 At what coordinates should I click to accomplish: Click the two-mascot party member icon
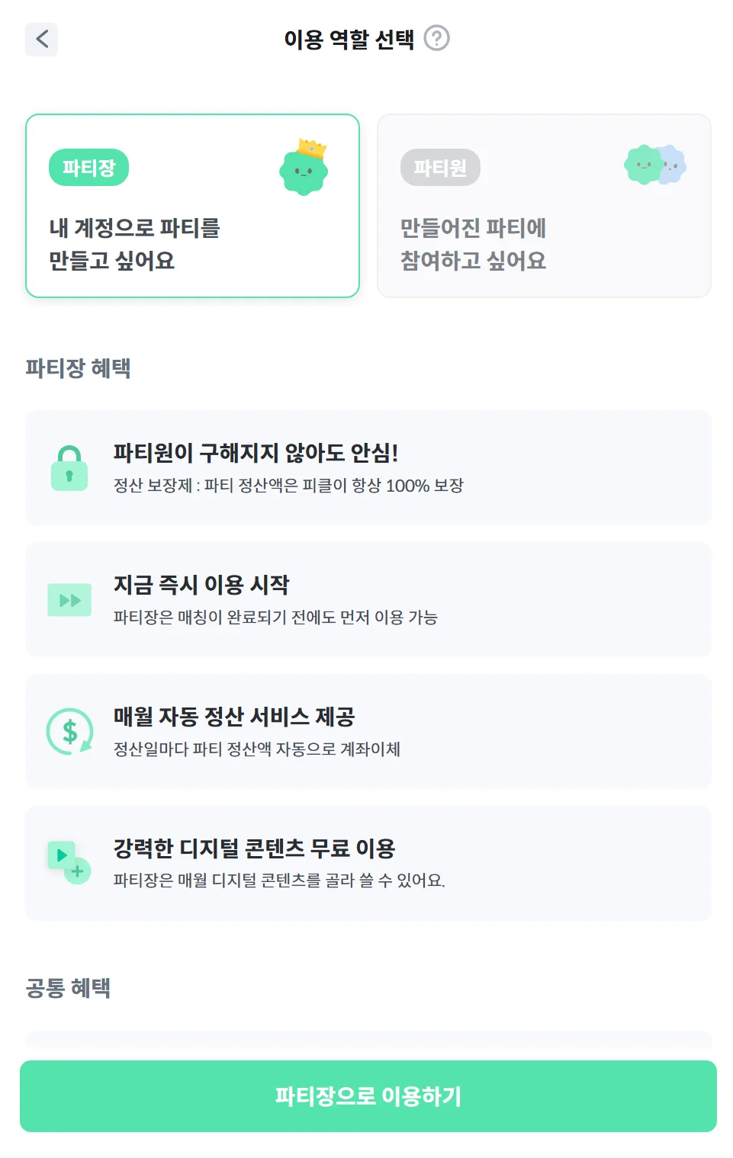point(655,165)
